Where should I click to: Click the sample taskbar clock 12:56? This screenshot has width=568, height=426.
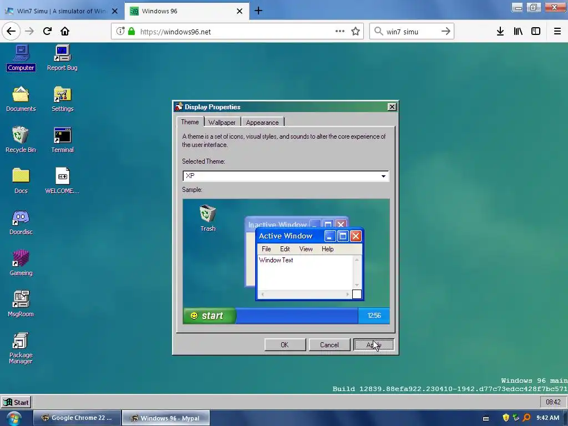[x=374, y=316]
